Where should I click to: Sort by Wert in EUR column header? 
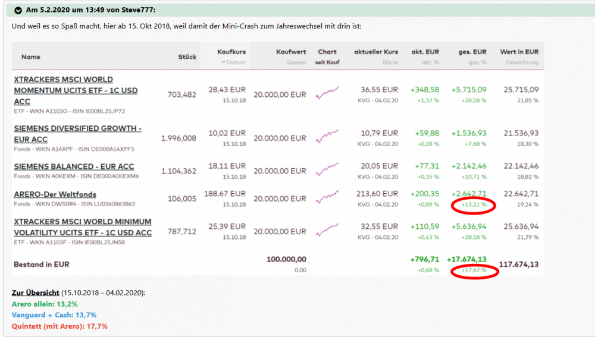tap(519, 52)
